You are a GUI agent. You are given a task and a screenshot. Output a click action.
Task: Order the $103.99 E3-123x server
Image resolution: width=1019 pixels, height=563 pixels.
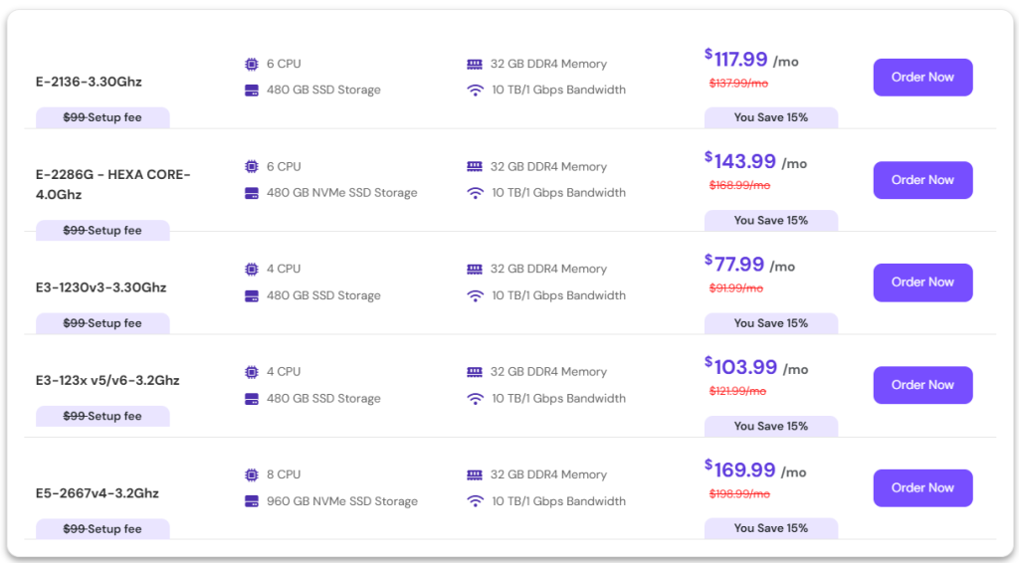coord(922,385)
